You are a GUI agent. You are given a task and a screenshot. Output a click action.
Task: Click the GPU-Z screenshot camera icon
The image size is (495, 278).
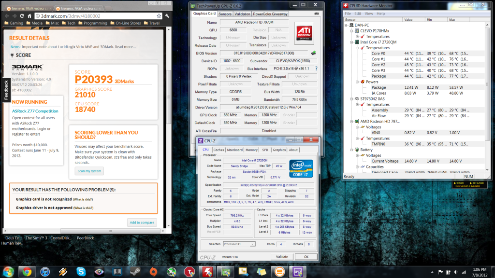point(316,14)
